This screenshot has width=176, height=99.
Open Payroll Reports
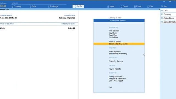point(115,69)
